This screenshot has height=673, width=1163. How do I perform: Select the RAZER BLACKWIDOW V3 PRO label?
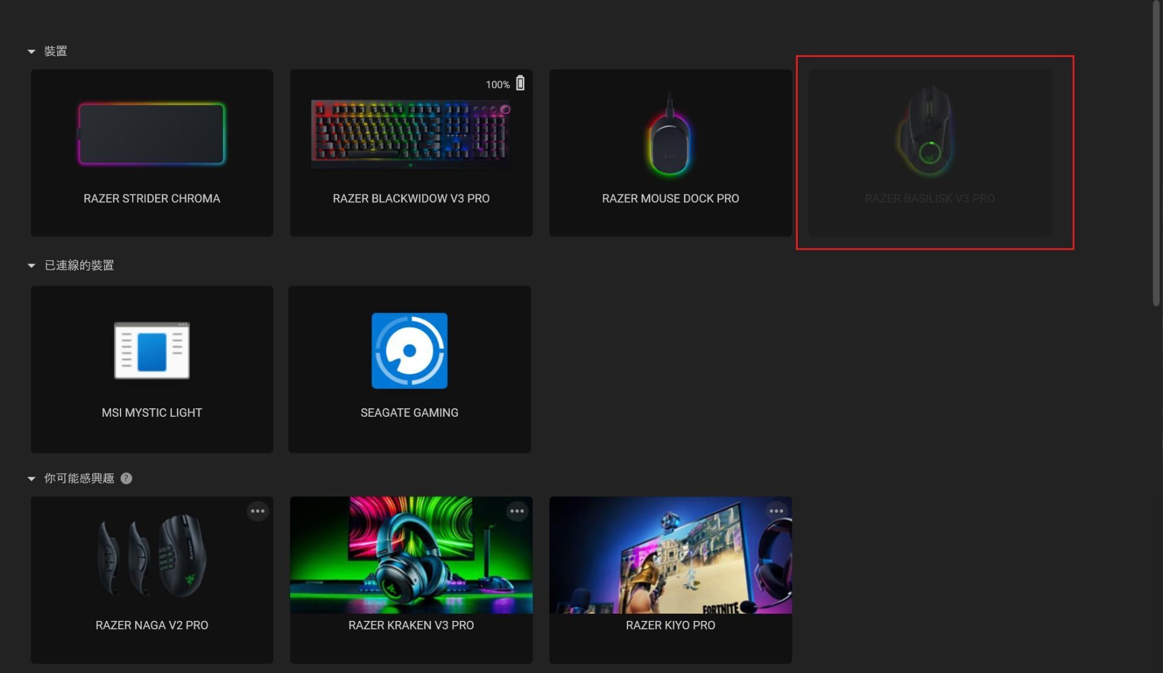pos(411,199)
